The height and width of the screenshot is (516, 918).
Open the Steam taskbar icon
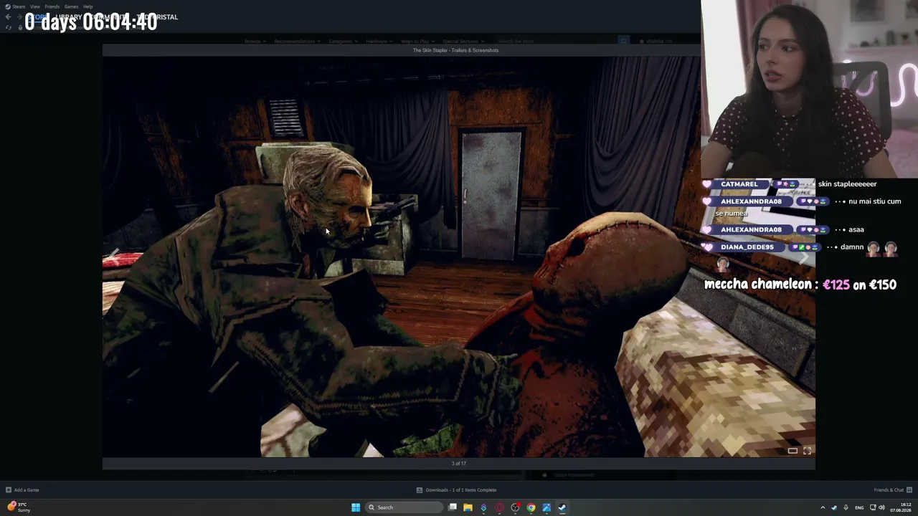point(562,507)
